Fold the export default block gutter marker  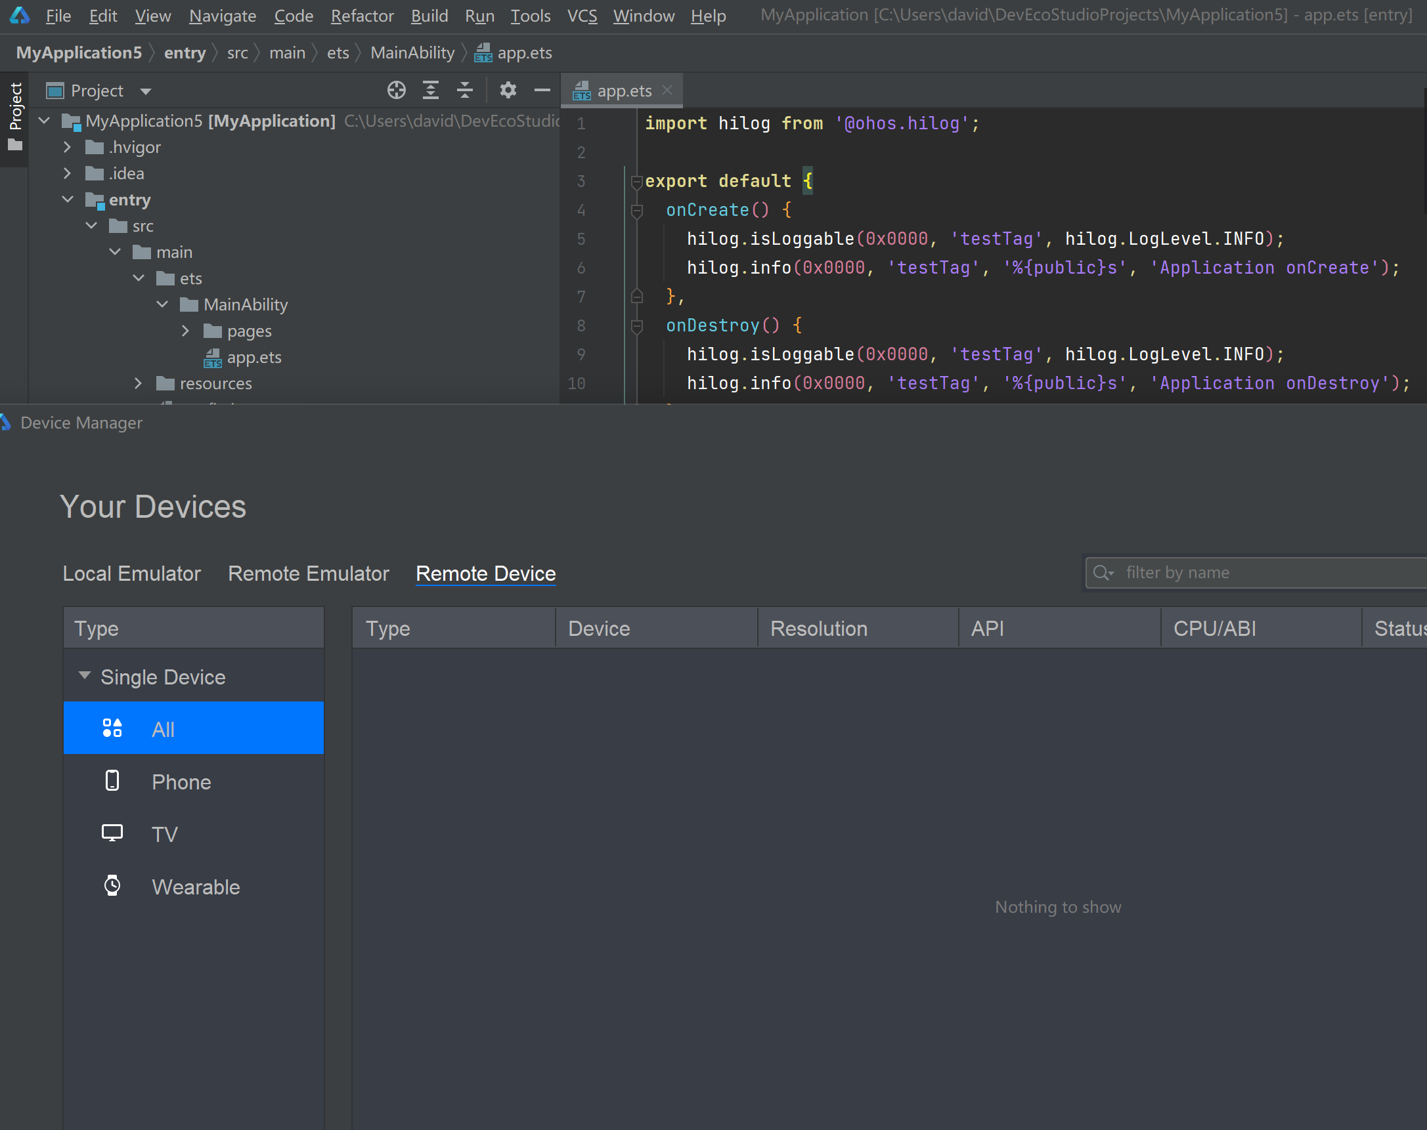pyautogui.click(x=637, y=181)
